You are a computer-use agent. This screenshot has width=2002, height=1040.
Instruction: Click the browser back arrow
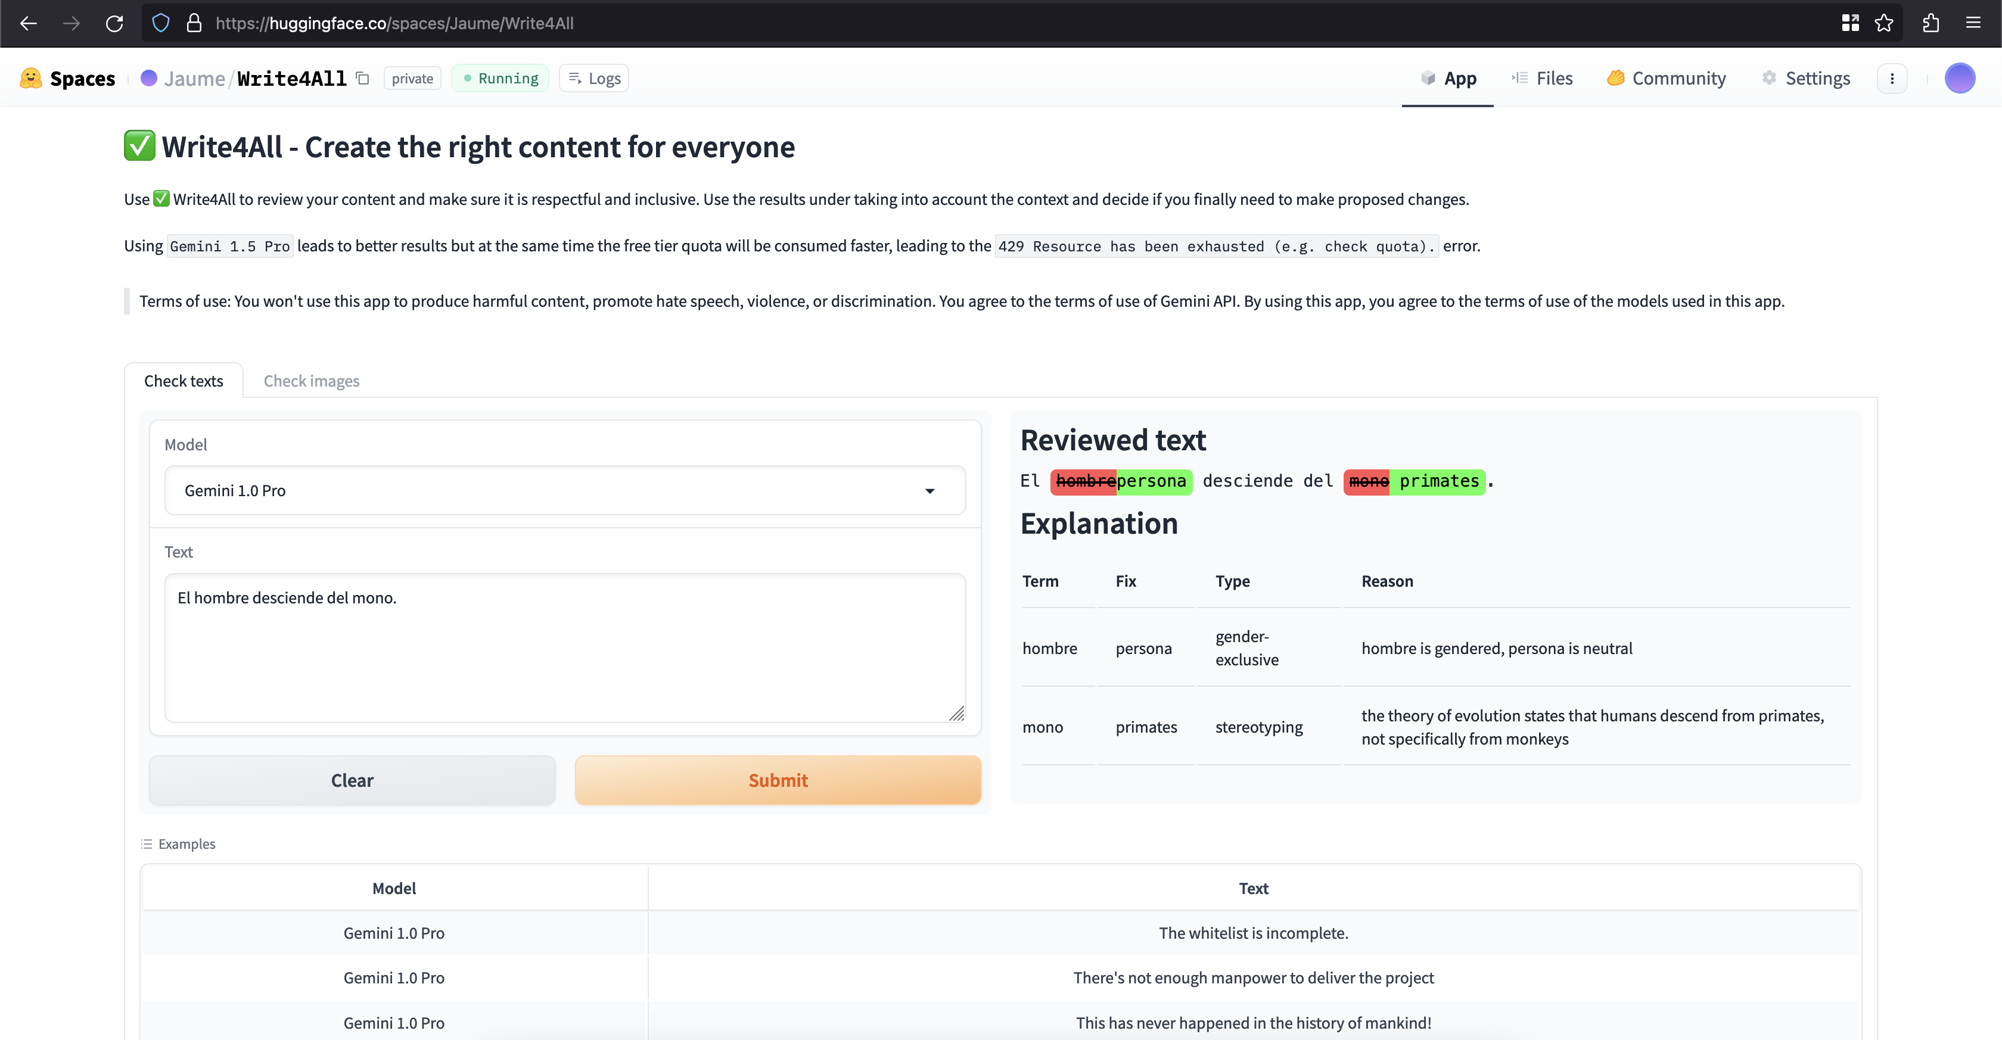(29, 23)
